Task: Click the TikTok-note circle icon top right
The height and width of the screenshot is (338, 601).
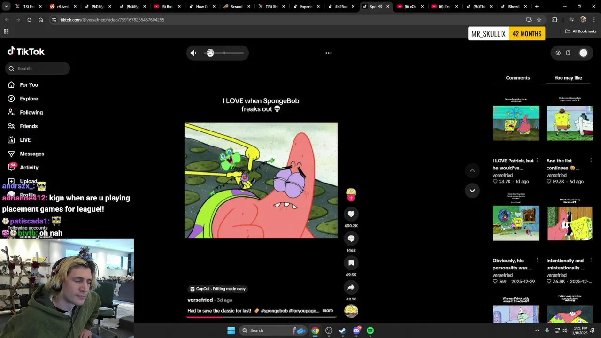Action: [x=558, y=53]
